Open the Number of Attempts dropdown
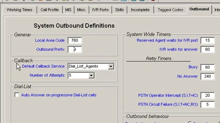 coord(91,76)
